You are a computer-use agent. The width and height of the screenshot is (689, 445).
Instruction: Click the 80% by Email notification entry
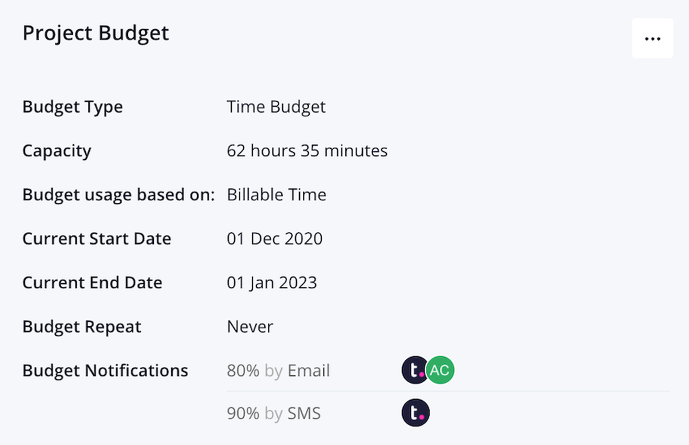tap(278, 370)
